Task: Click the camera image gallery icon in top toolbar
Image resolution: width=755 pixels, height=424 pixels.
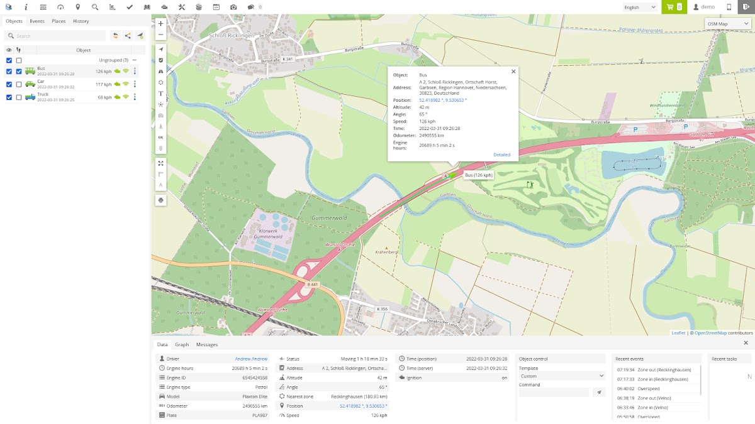Action: [x=233, y=7]
